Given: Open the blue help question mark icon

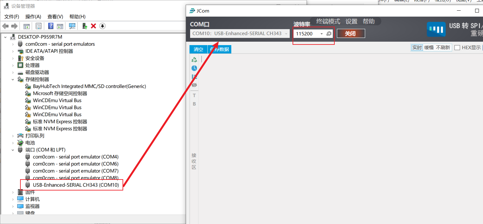Looking at the screenshot, I should click(51, 26).
